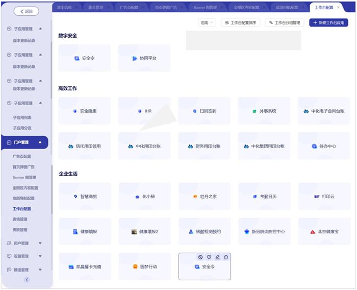
Task: Click the disable icon on hovered 安全令 card
Action: (200, 257)
